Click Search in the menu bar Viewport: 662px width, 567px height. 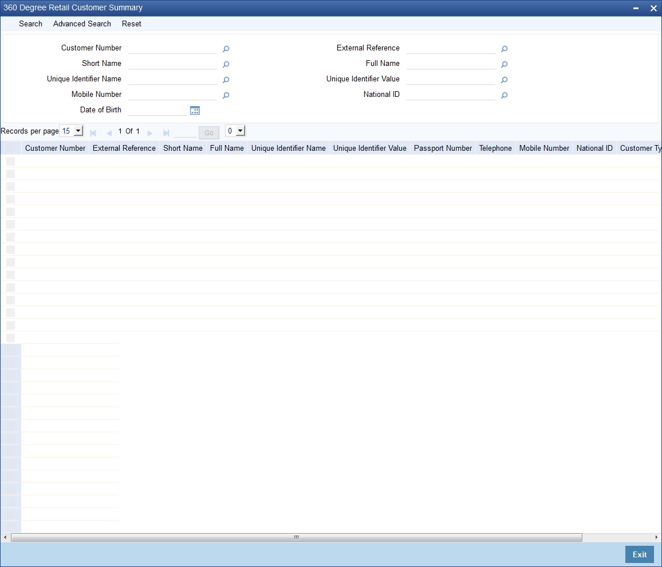(30, 24)
